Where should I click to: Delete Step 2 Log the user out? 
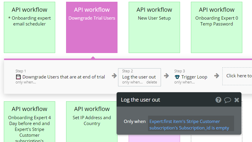click(x=152, y=82)
